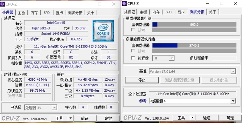Click the instruction set list text

coord(70,65)
